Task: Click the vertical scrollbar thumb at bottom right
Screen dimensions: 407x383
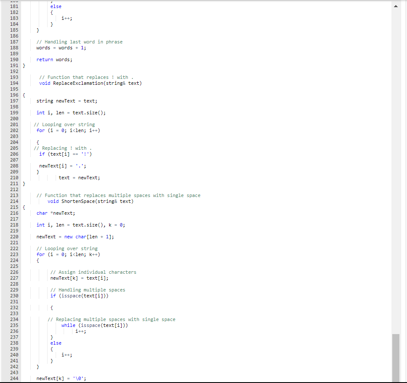Action: tap(395, 359)
